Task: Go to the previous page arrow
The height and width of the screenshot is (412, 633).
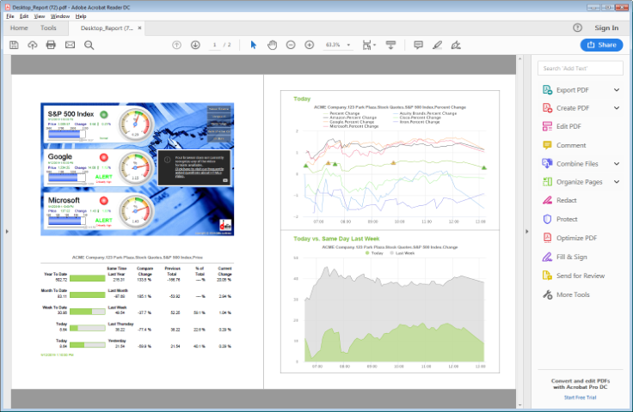Action: tap(176, 45)
